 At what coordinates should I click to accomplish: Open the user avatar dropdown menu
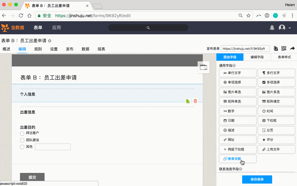click(x=285, y=28)
